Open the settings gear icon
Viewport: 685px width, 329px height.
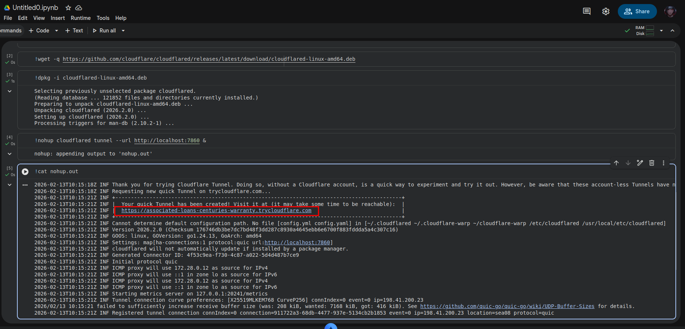pos(606,11)
